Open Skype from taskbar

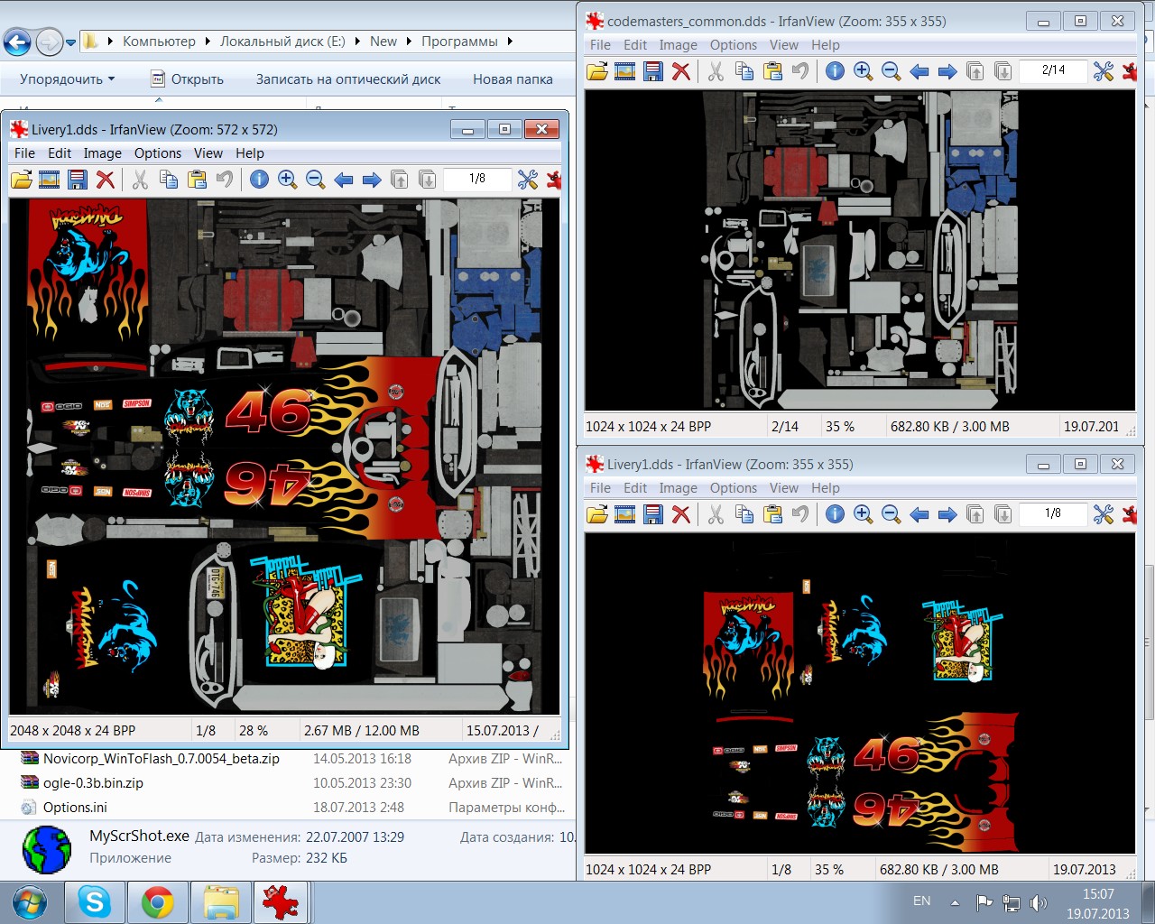[95, 902]
